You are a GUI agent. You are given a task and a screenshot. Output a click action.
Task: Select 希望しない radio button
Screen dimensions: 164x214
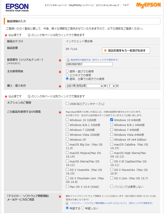pos(82,208)
